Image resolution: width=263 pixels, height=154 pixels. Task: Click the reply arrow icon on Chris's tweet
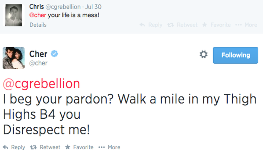143,25
